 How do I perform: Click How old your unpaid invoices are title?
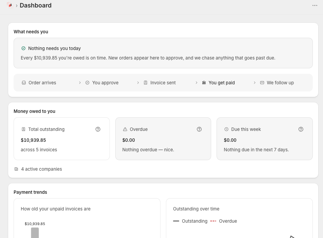[x=56, y=209]
